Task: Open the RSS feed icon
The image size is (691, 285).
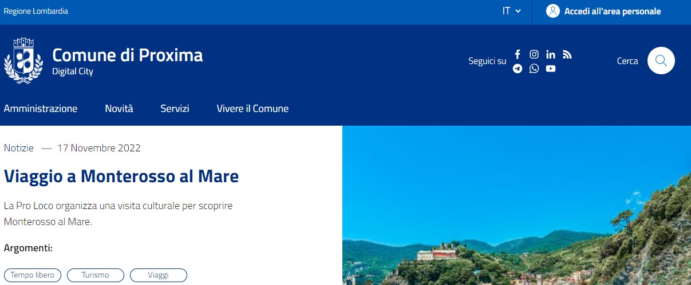Action: pyautogui.click(x=567, y=55)
